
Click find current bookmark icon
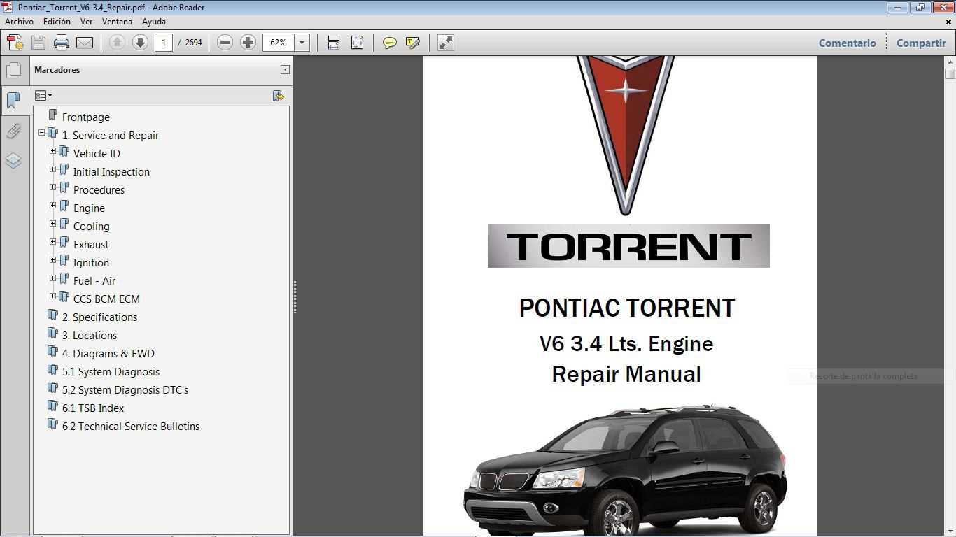[x=278, y=96]
